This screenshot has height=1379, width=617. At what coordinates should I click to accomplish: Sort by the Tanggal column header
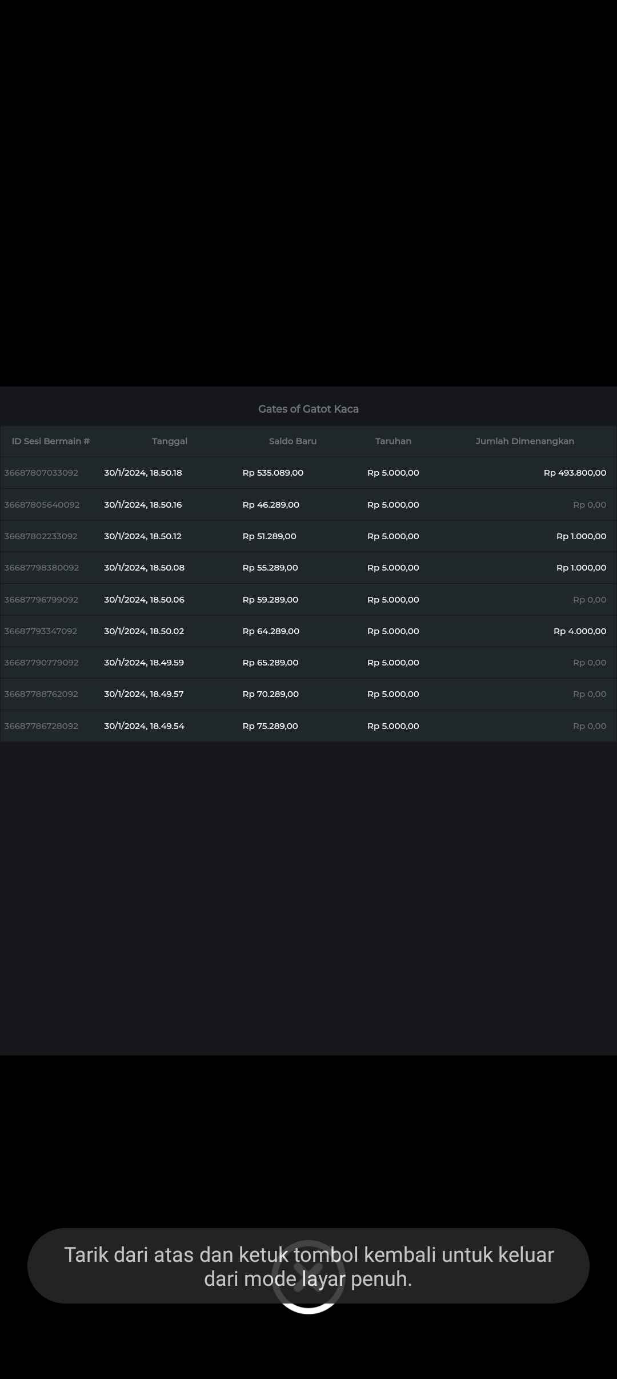170,441
